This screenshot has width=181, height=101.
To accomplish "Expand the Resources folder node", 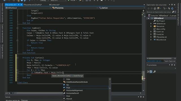I will pos(151,26).
